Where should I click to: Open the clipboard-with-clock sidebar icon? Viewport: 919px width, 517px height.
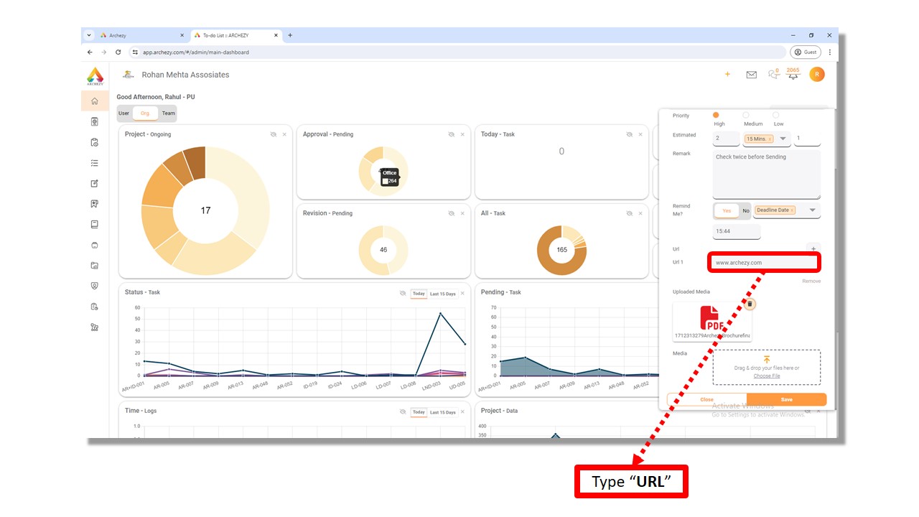[x=95, y=142]
